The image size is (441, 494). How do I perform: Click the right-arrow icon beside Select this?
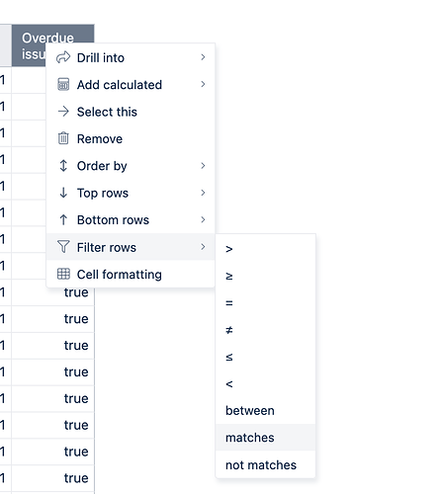[63, 112]
